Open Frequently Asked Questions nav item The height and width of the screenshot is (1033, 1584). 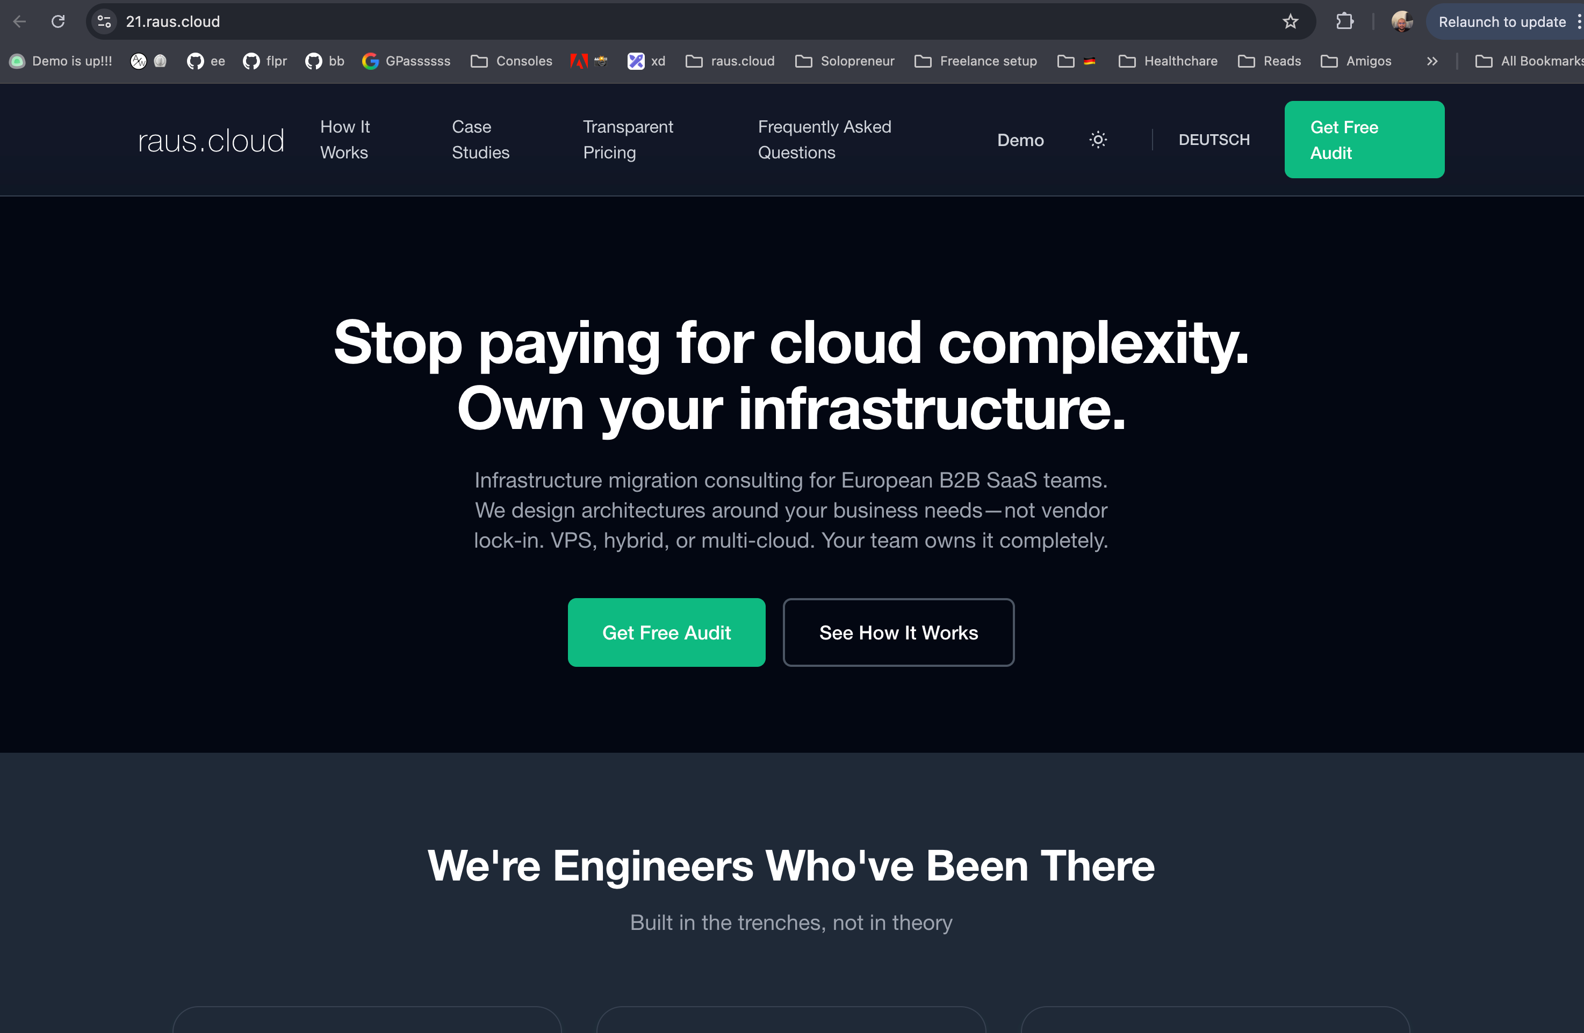coord(824,140)
